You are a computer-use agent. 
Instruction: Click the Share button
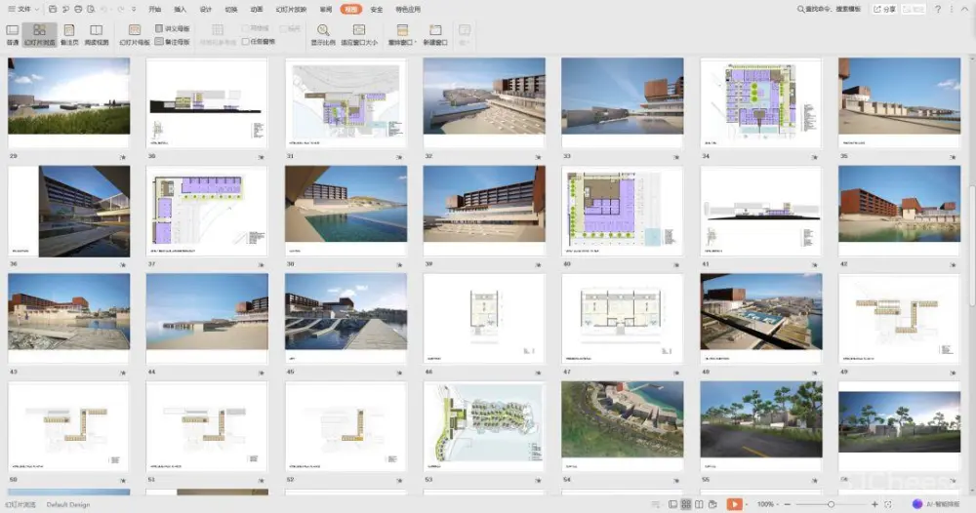[x=883, y=9]
